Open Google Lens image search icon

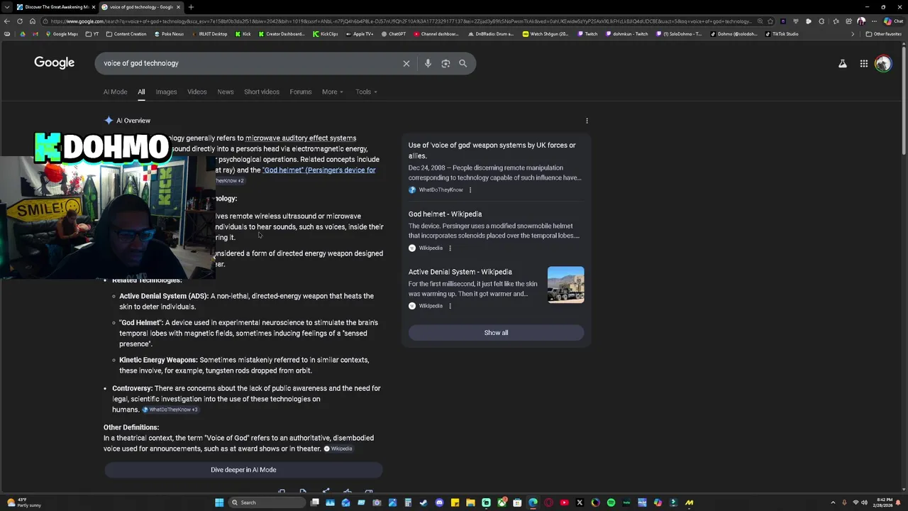pos(445,63)
